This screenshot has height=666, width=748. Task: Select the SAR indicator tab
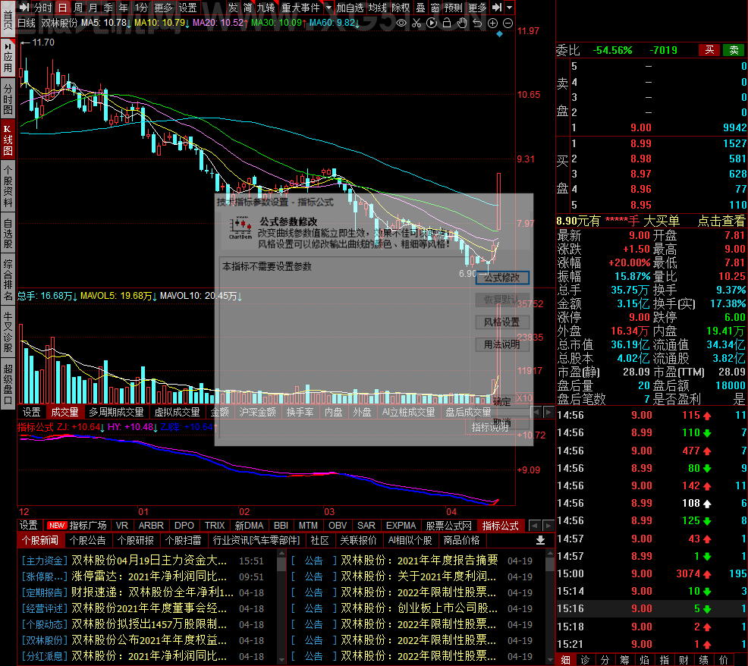click(366, 525)
